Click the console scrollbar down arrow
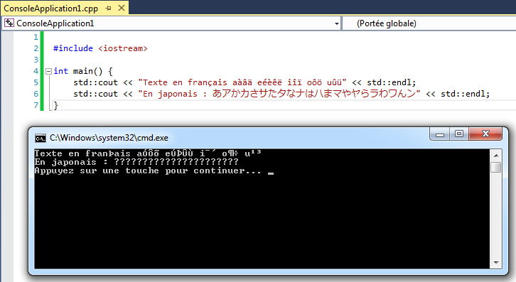This screenshot has height=282, width=516. coord(496,263)
